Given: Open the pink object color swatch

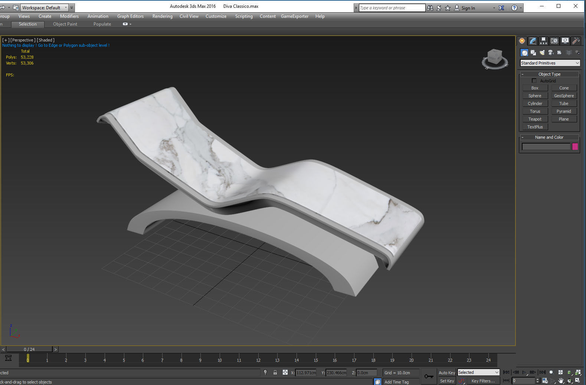Looking at the screenshot, I should coord(575,147).
